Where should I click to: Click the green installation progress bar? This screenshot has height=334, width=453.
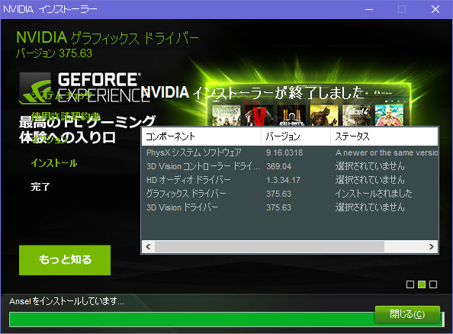[x=226, y=320]
